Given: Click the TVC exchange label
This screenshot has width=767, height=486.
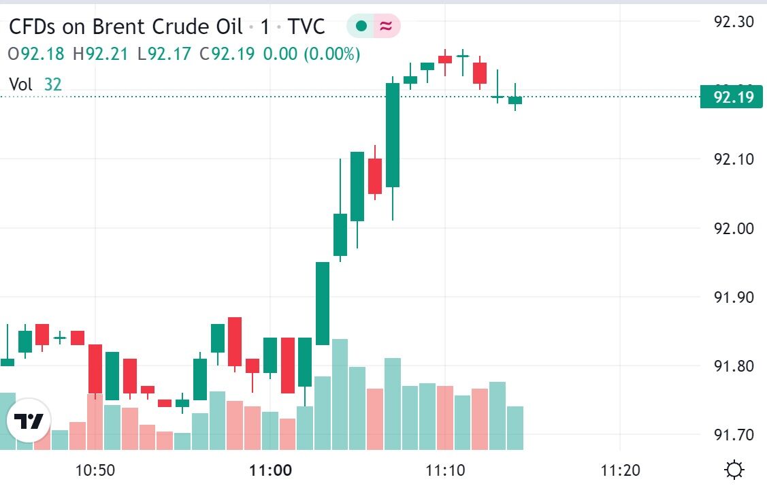Looking at the screenshot, I should tap(306, 27).
